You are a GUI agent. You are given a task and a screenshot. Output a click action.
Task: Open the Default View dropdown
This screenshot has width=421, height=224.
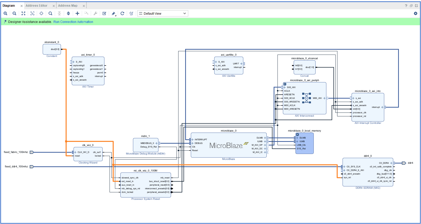click(x=163, y=13)
